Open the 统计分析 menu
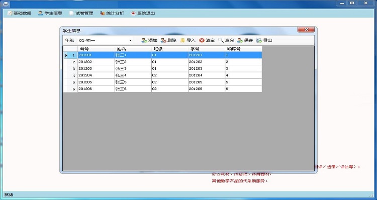Viewport: 377px width, 200px height. point(112,13)
